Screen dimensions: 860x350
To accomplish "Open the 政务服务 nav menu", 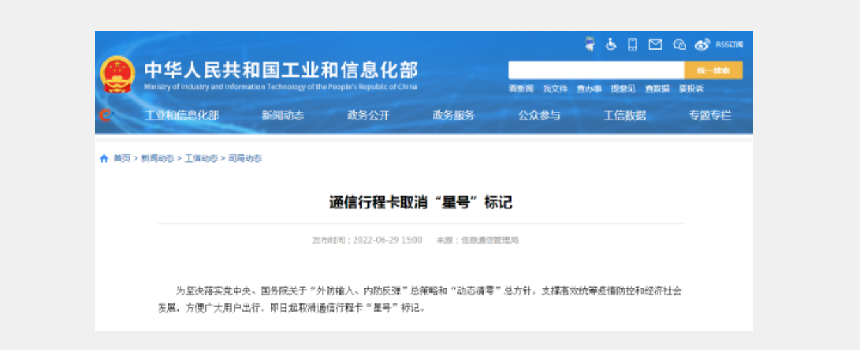I will click(x=454, y=115).
